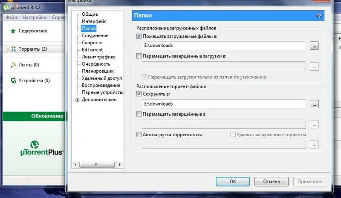Browse folder for Автозагрузка торрентов

[314, 144]
